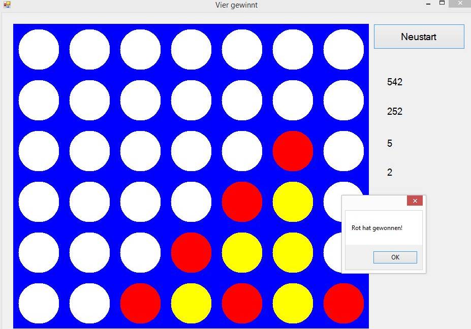Click the Vier gewinnt app icon in title bar
The width and height of the screenshot is (471, 329).
[x=7, y=5]
